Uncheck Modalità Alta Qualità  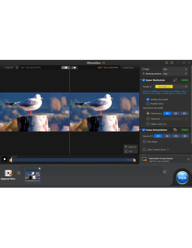(x=148, y=99)
